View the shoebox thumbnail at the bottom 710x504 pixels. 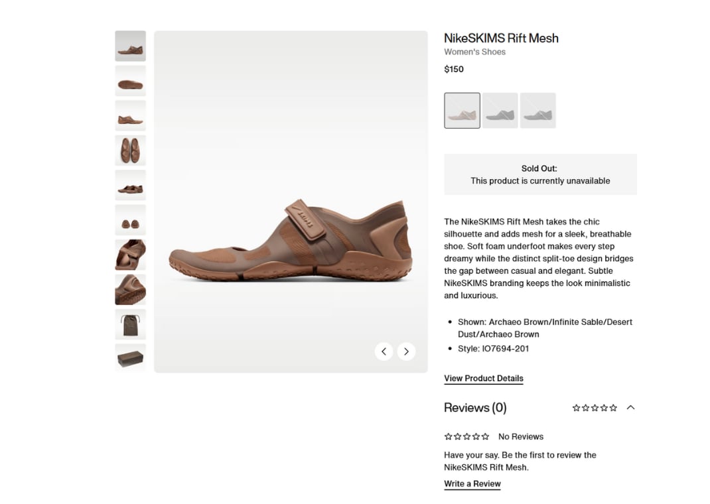point(130,358)
